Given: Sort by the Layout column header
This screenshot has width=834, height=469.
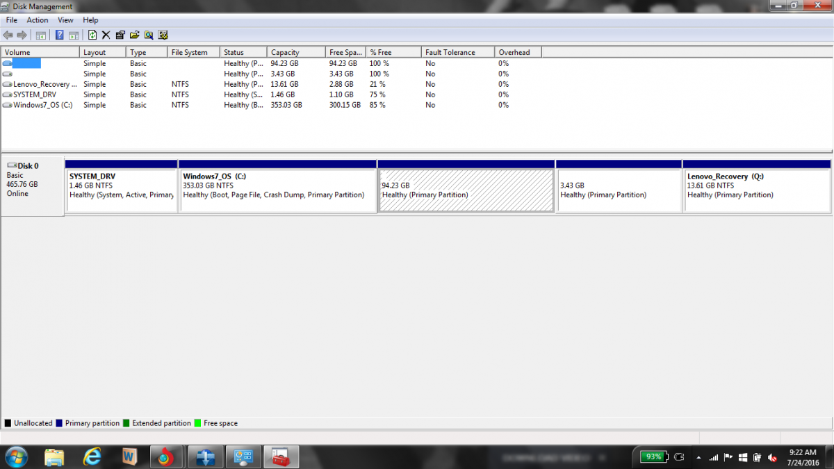Looking at the screenshot, I should (103, 52).
